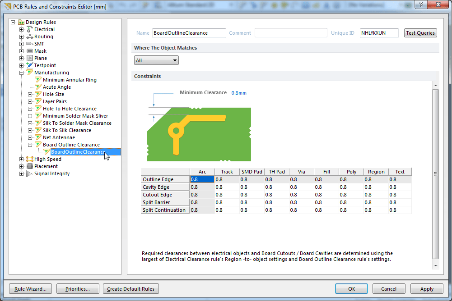Click the Region column header

(376, 172)
